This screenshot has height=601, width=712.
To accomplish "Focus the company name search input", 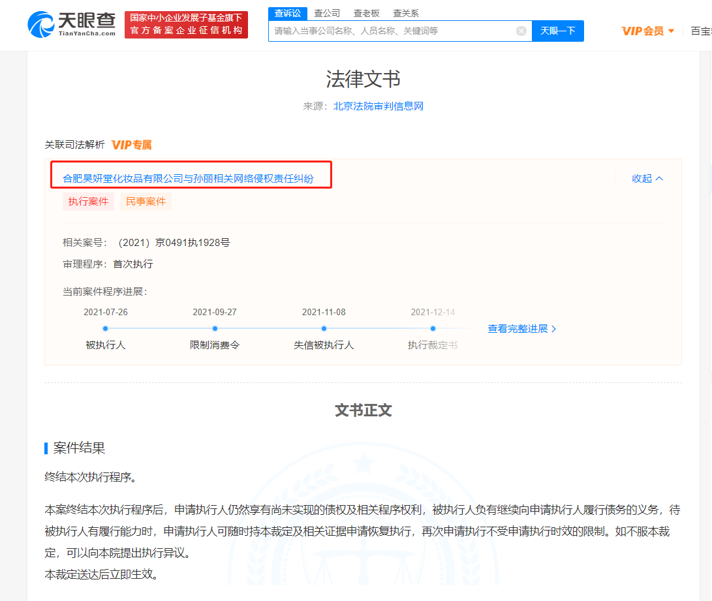I will click(393, 31).
